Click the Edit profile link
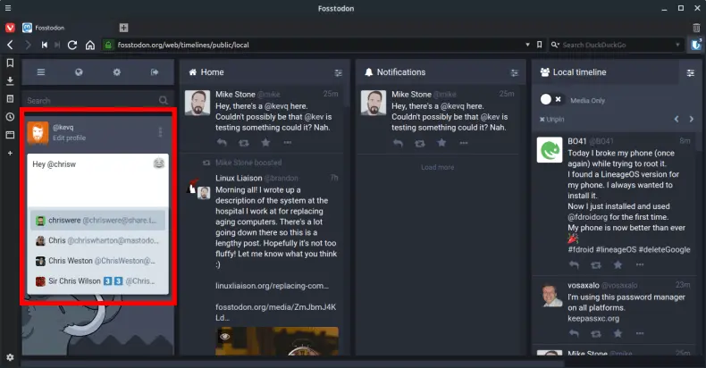 click(69, 138)
